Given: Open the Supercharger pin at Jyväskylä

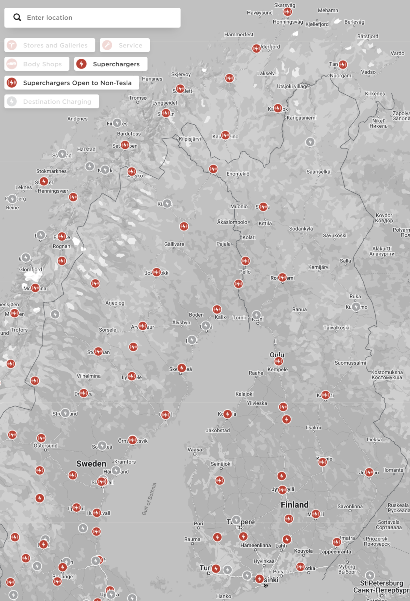Looking at the screenshot, I should 282,489.
